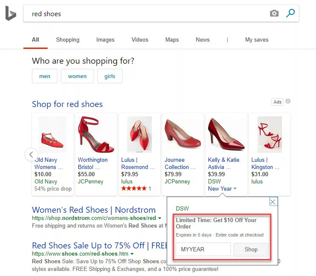Click the Limited Time $10 Off headline

click(x=216, y=223)
